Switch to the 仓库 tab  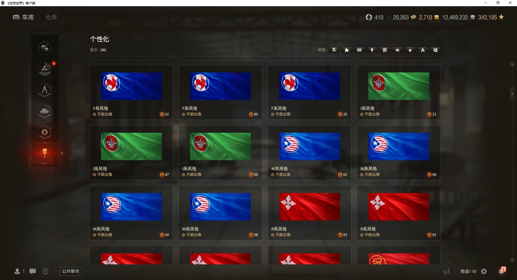51,17
